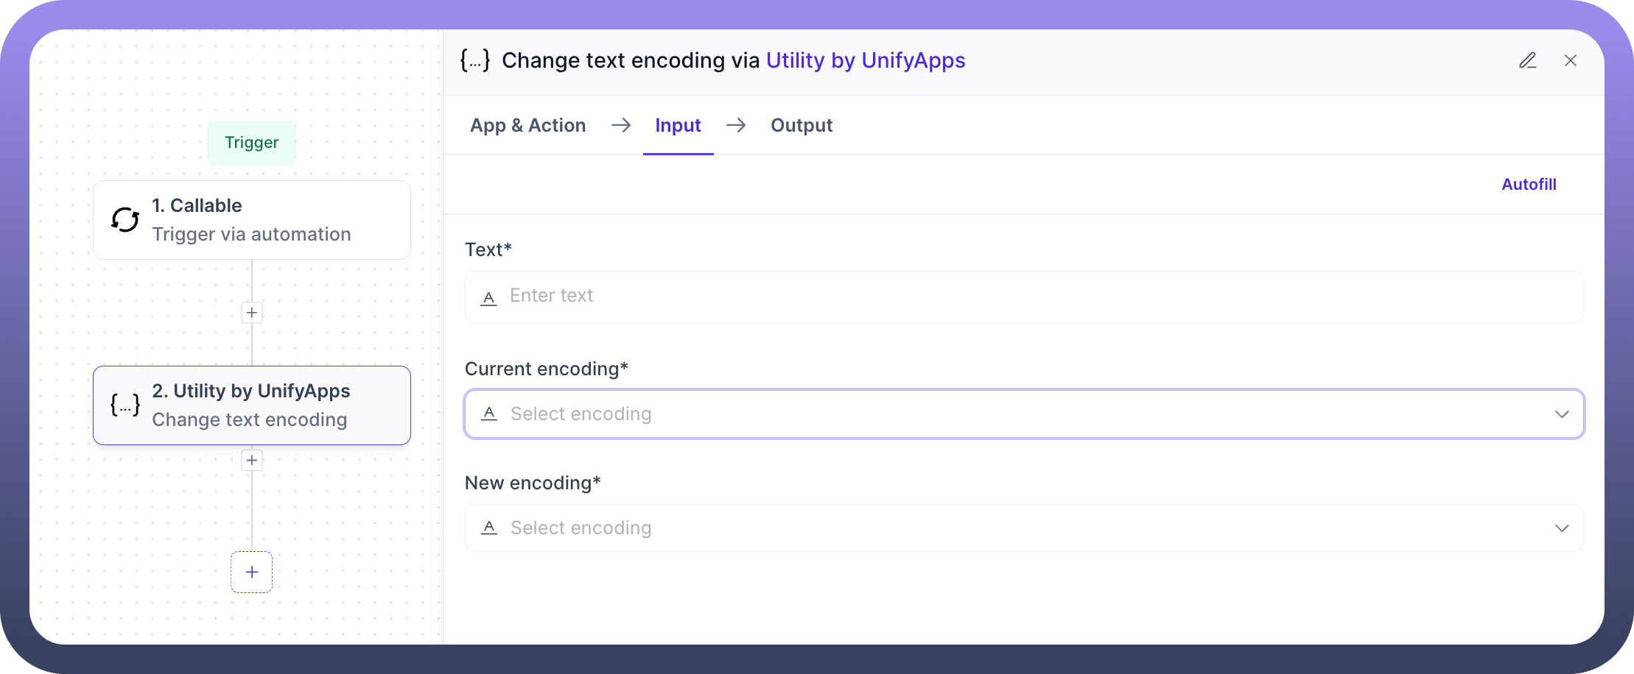Select the Input tab

pos(678,125)
